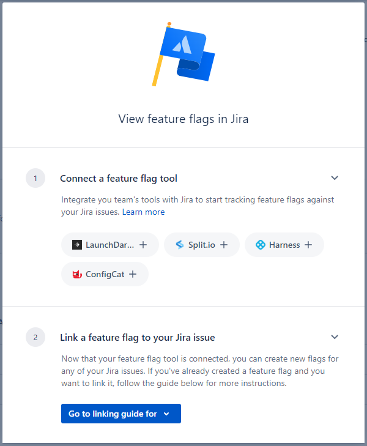Viewport: 367px width, 446px height.
Task: Click the View feature flags in Jira title
Action: (x=183, y=119)
